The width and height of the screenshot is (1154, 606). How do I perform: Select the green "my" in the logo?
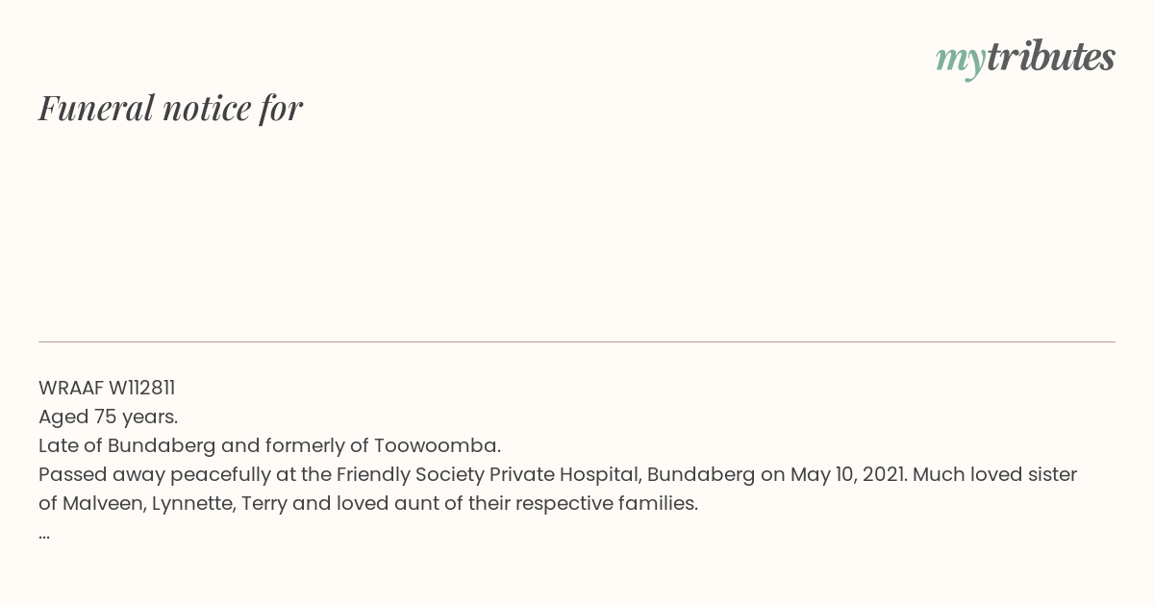[x=960, y=62]
